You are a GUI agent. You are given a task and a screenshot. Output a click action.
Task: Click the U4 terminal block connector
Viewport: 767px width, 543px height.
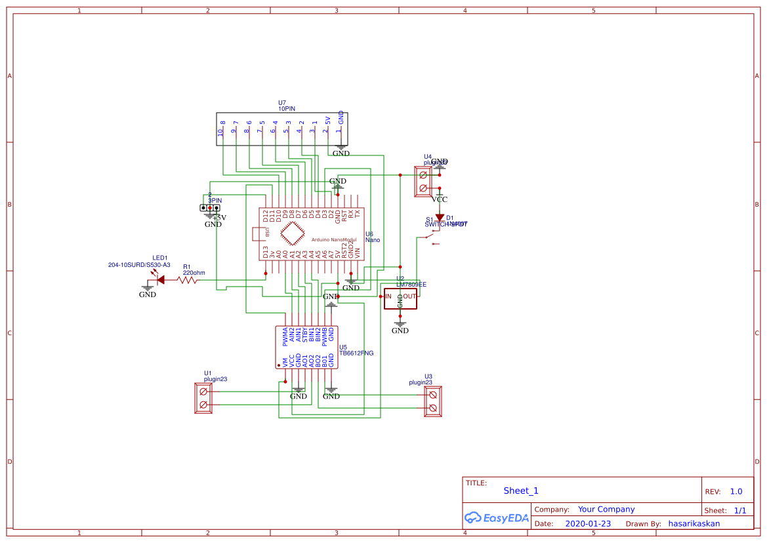point(423,182)
